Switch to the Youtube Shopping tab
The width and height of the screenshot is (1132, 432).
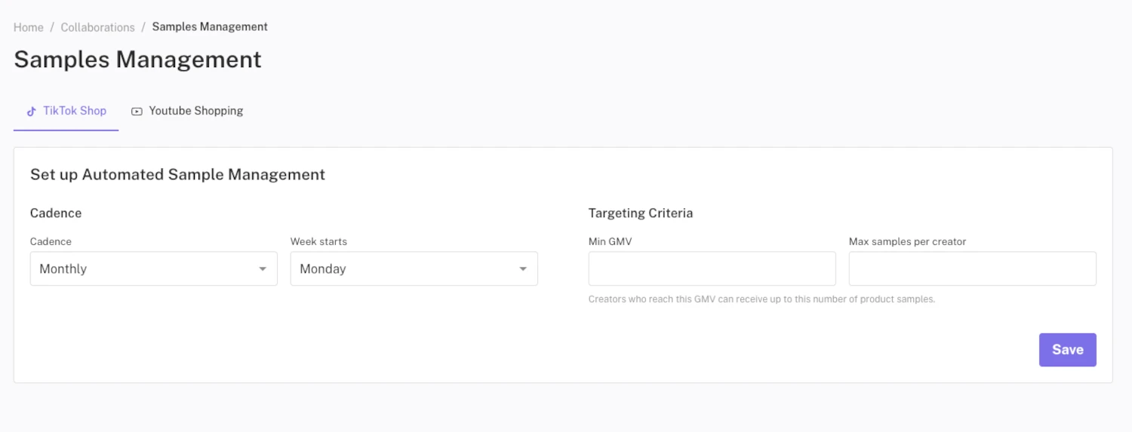click(x=195, y=111)
